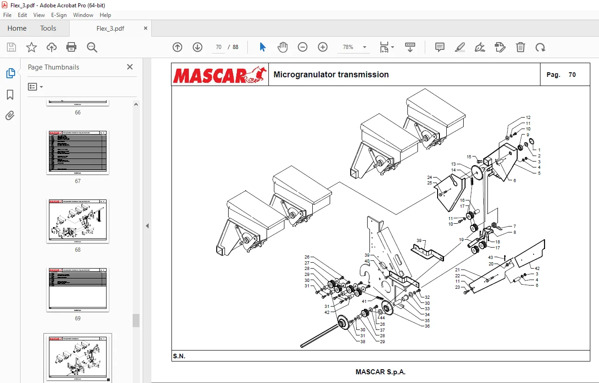Image resolution: width=599 pixels, height=383 pixels.
Task: Select page 67 thumbnail
Action: coord(78,152)
